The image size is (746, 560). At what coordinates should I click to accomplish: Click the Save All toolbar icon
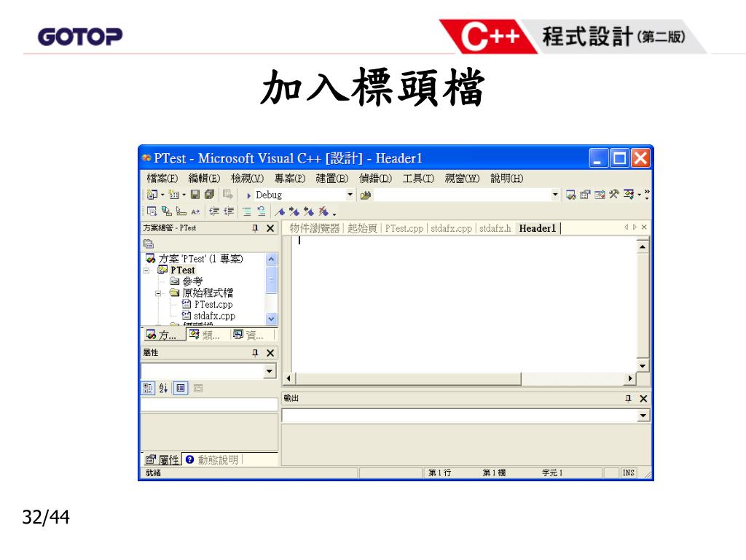(209, 194)
